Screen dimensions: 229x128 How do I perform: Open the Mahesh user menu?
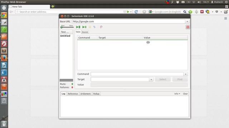pos(217,2)
